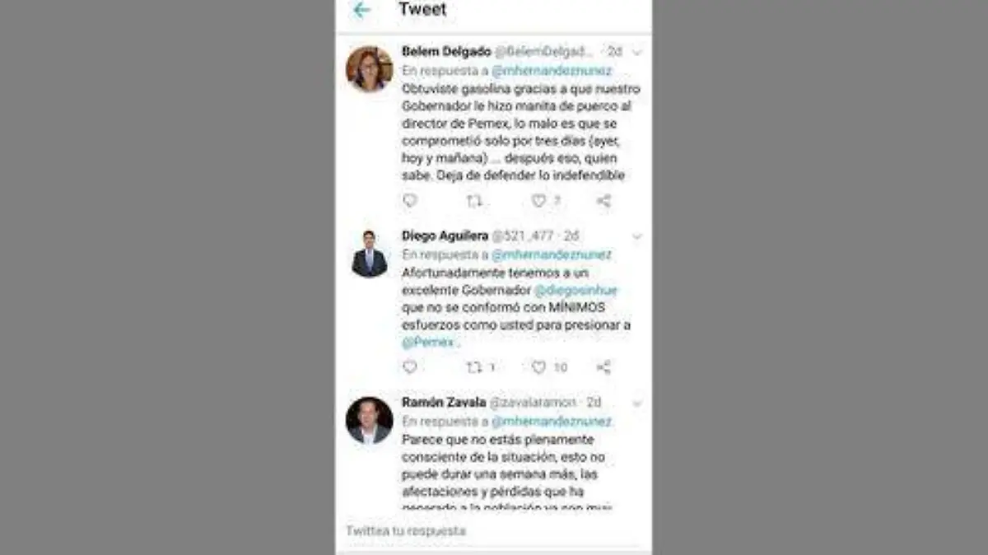Open options chevron on Diego Aguilera's tweet
Screen dimensions: 988x555
point(636,236)
